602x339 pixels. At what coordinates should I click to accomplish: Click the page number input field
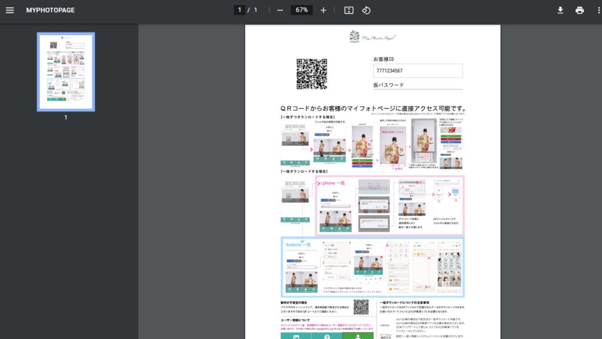pos(239,10)
